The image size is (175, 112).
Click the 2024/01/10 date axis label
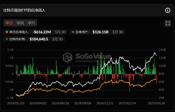[16, 103]
